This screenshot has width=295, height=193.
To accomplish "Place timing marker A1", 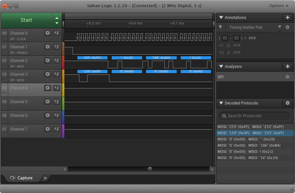I will pyautogui.click(x=225, y=38).
